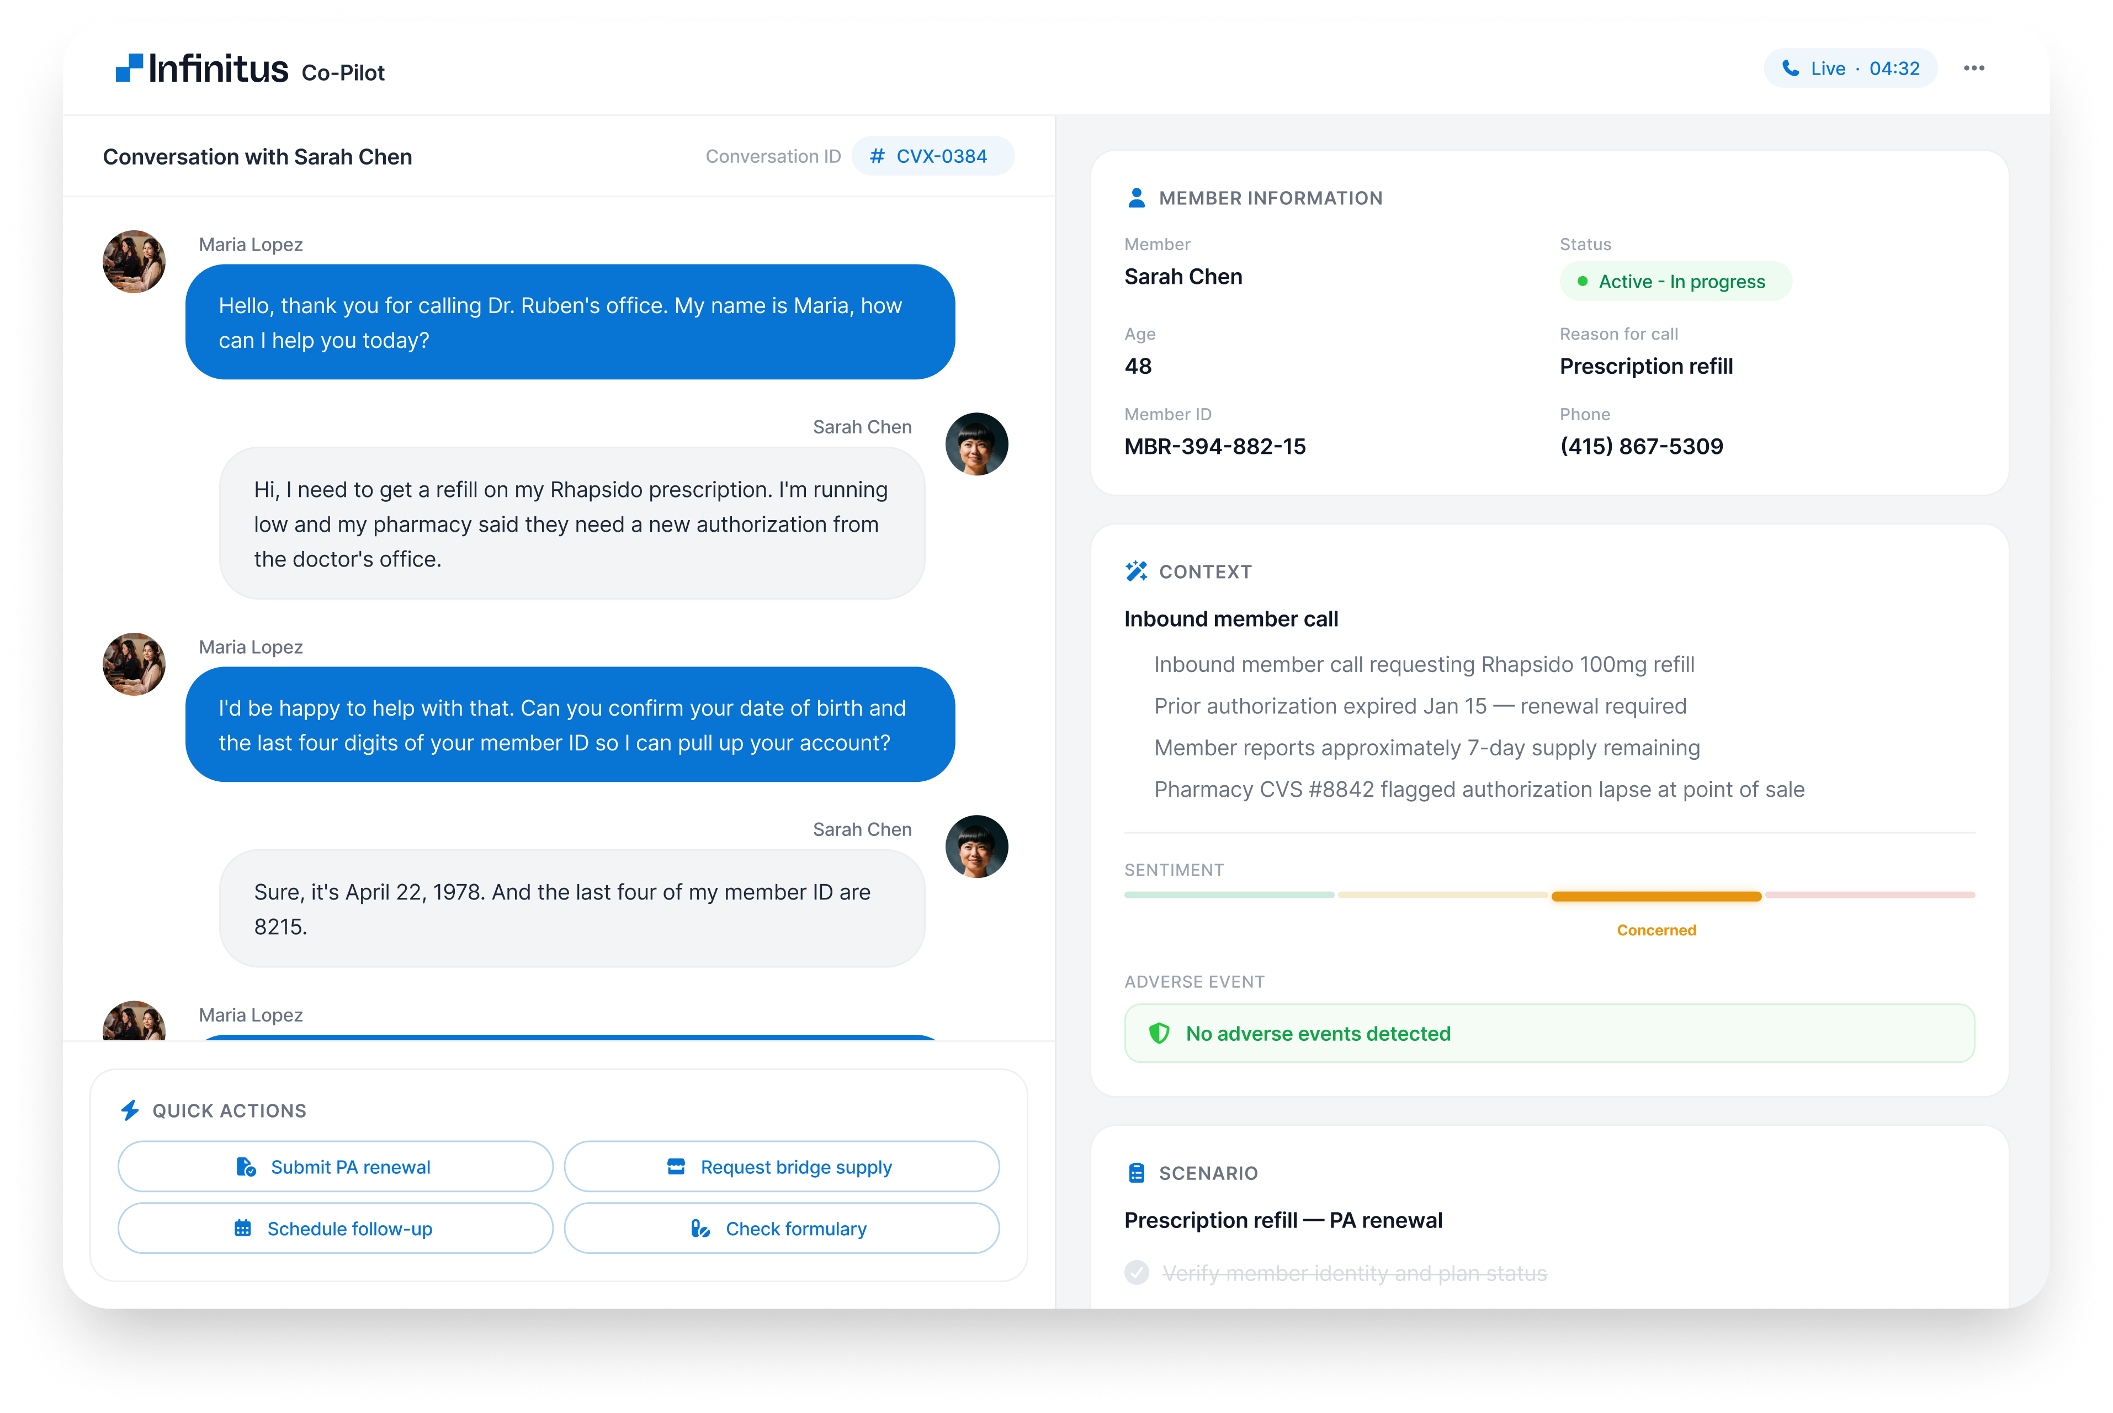2113x1413 pixels.
Task: Click the Scenario clipboard icon
Action: (x=1136, y=1172)
